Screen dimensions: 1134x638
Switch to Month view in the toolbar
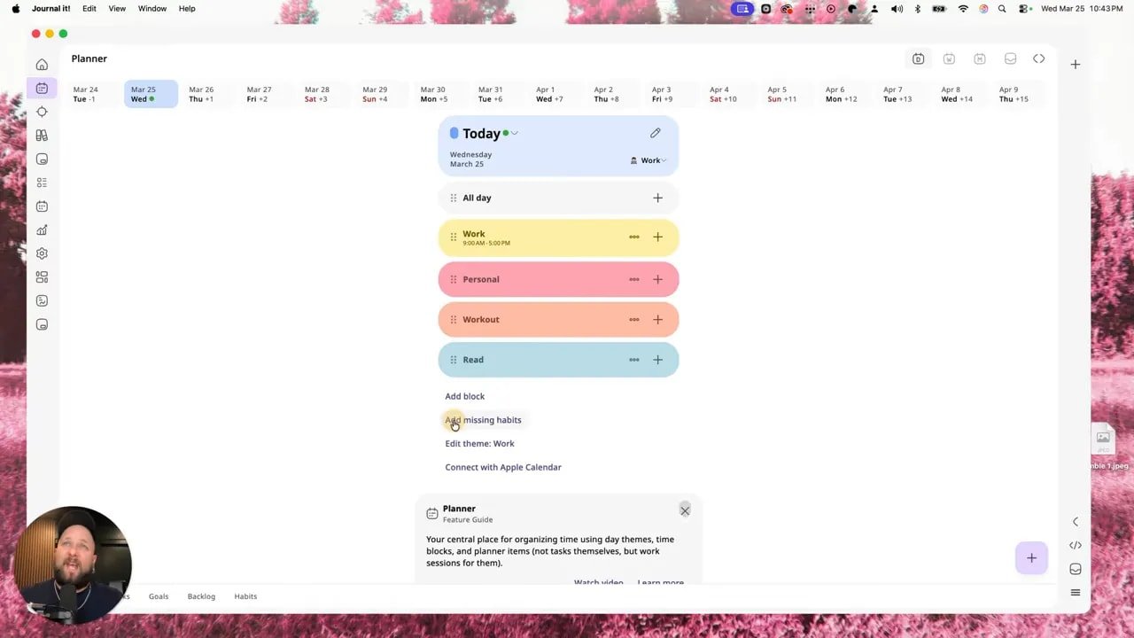pos(979,58)
